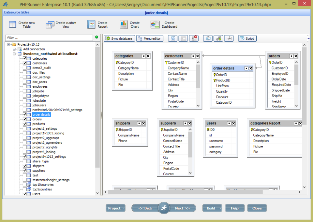Minimize the order details table box
The image size is (313, 222).
(246, 68)
